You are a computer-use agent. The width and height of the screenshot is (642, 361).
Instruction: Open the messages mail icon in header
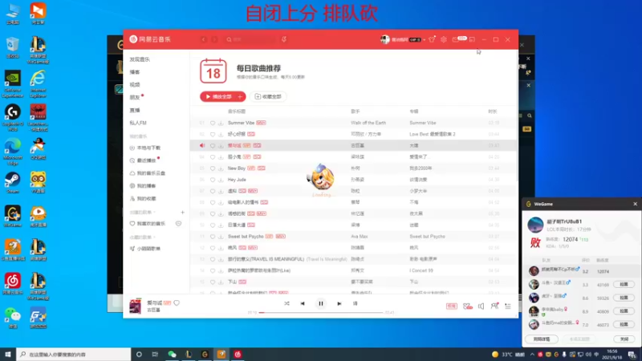[456, 39]
